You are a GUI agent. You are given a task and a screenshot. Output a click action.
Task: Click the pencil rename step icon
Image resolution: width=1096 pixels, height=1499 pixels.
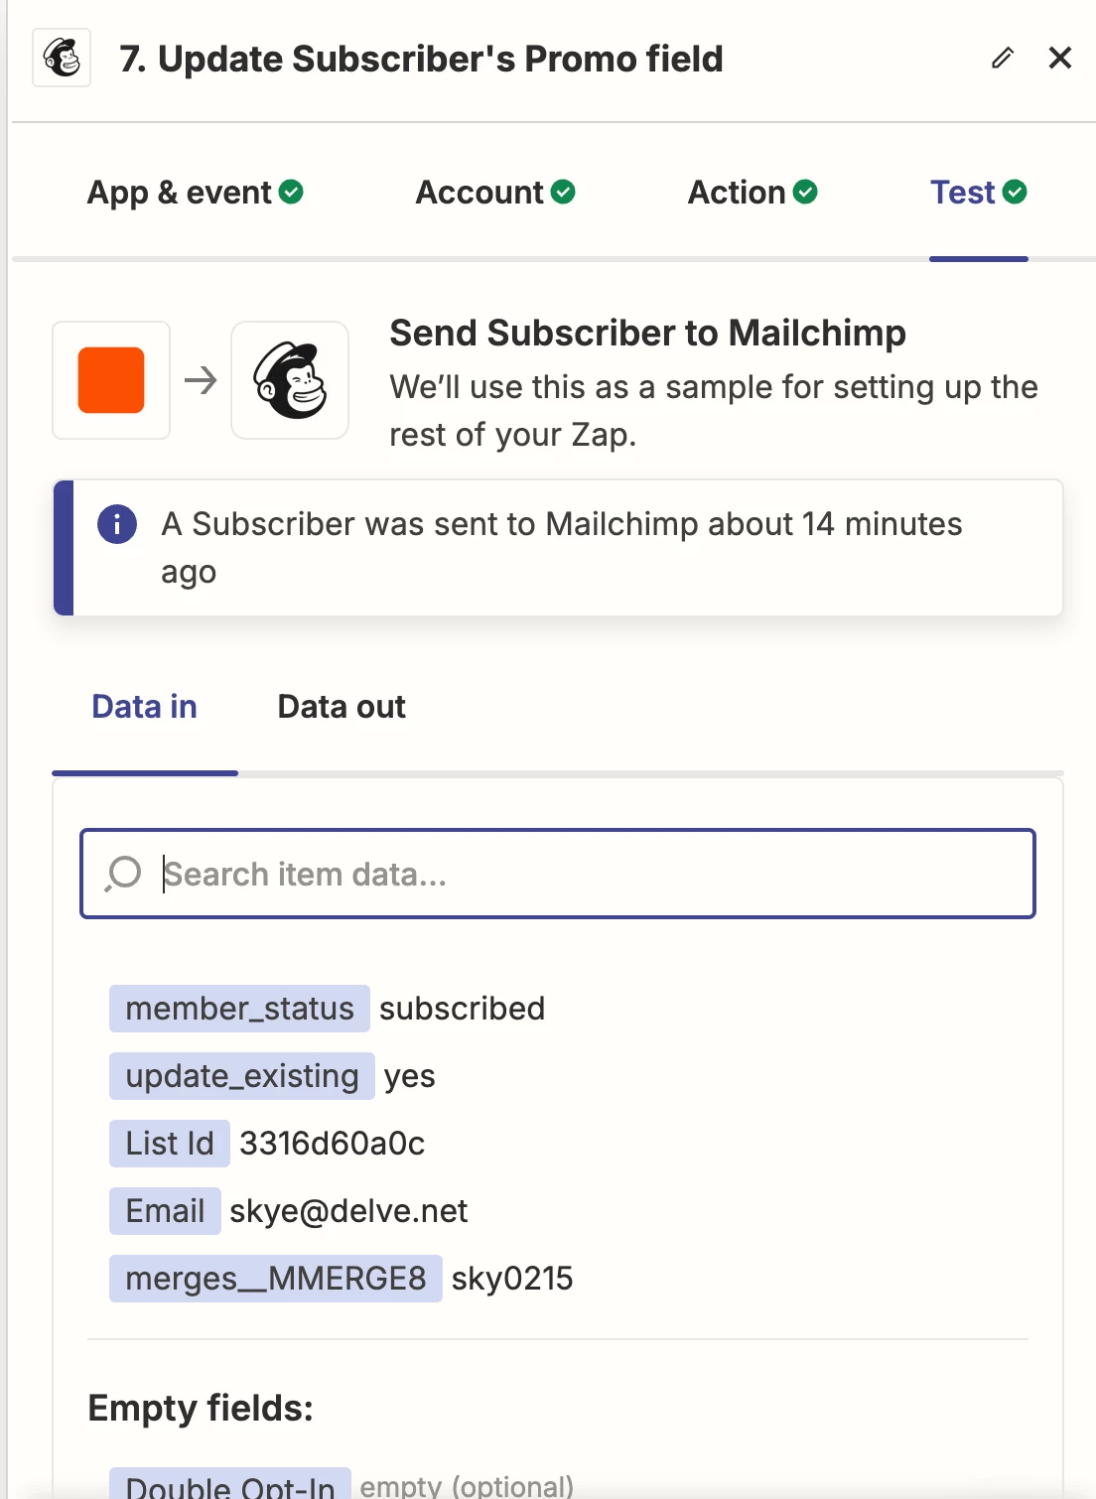(1003, 59)
